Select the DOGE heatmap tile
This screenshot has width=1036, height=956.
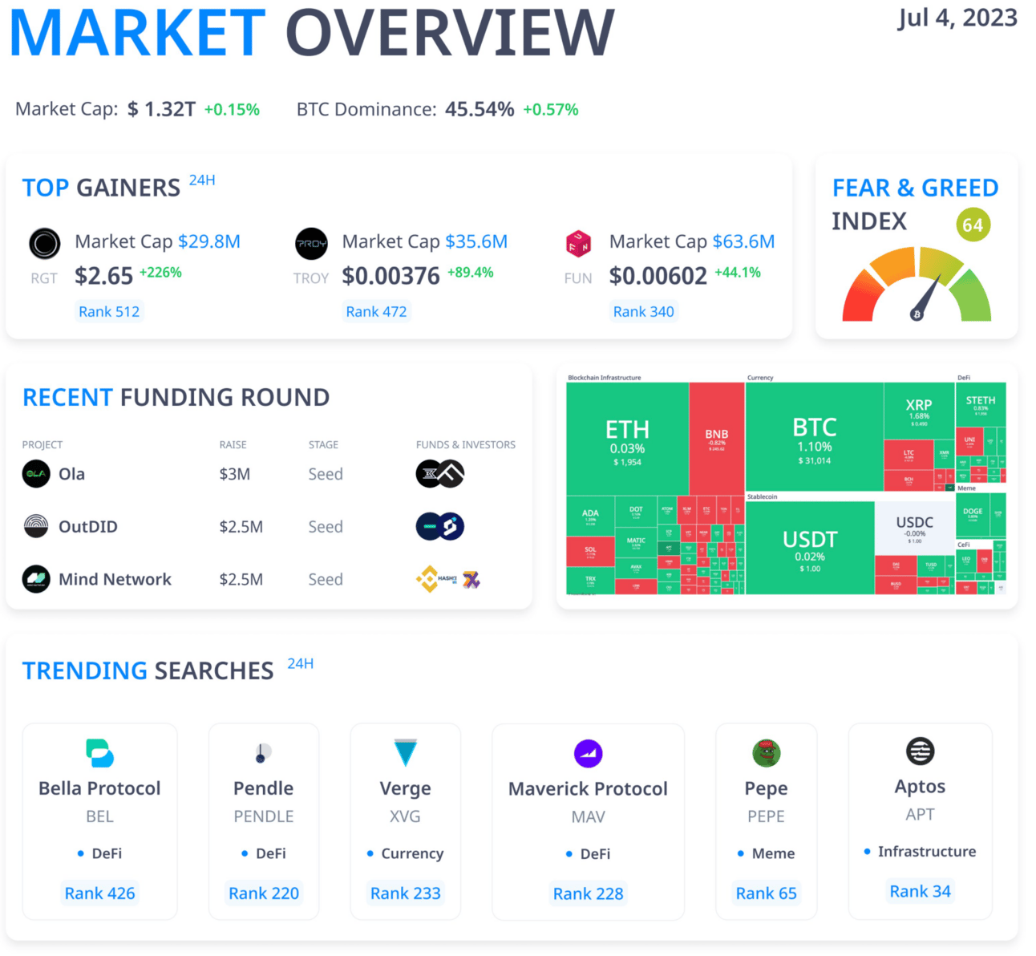click(x=973, y=515)
